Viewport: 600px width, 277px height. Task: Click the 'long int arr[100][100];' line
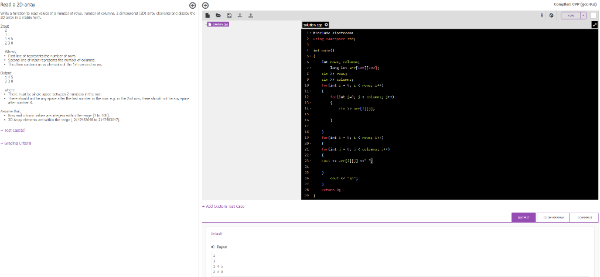[354, 68]
